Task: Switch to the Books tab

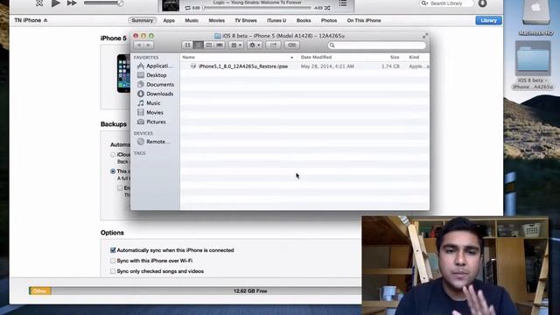Action: (x=304, y=20)
